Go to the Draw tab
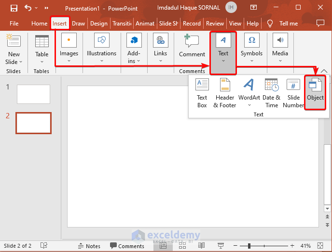 78,24
